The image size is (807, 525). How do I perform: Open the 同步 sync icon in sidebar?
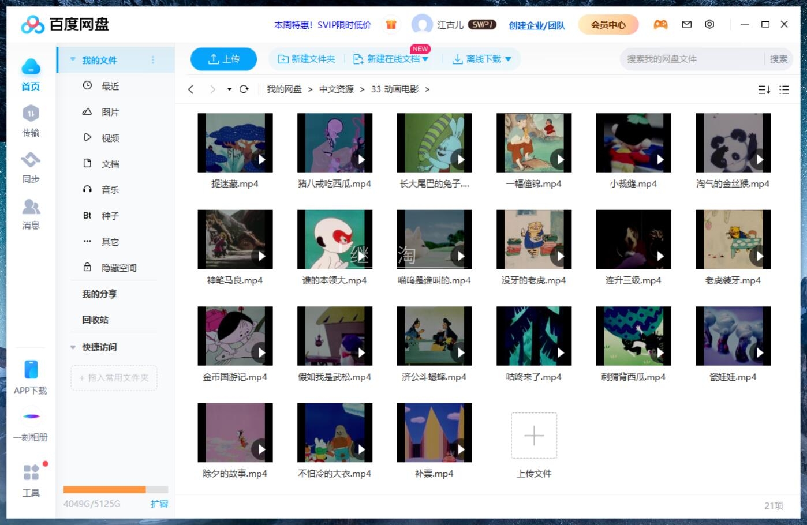[31, 160]
